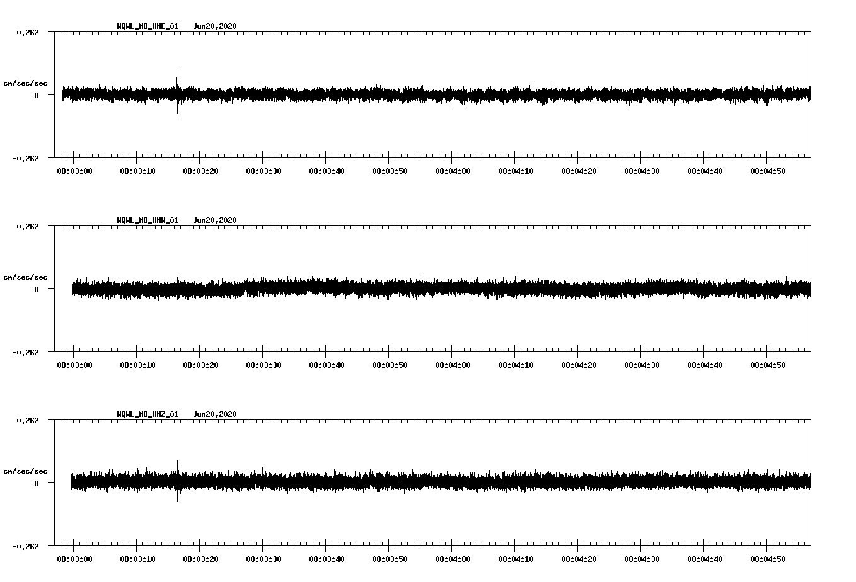This screenshot has width=856, height=582.
Task: Click the NQWL_MB_HNE_01 channel title
Action: [x=147, y=26]
